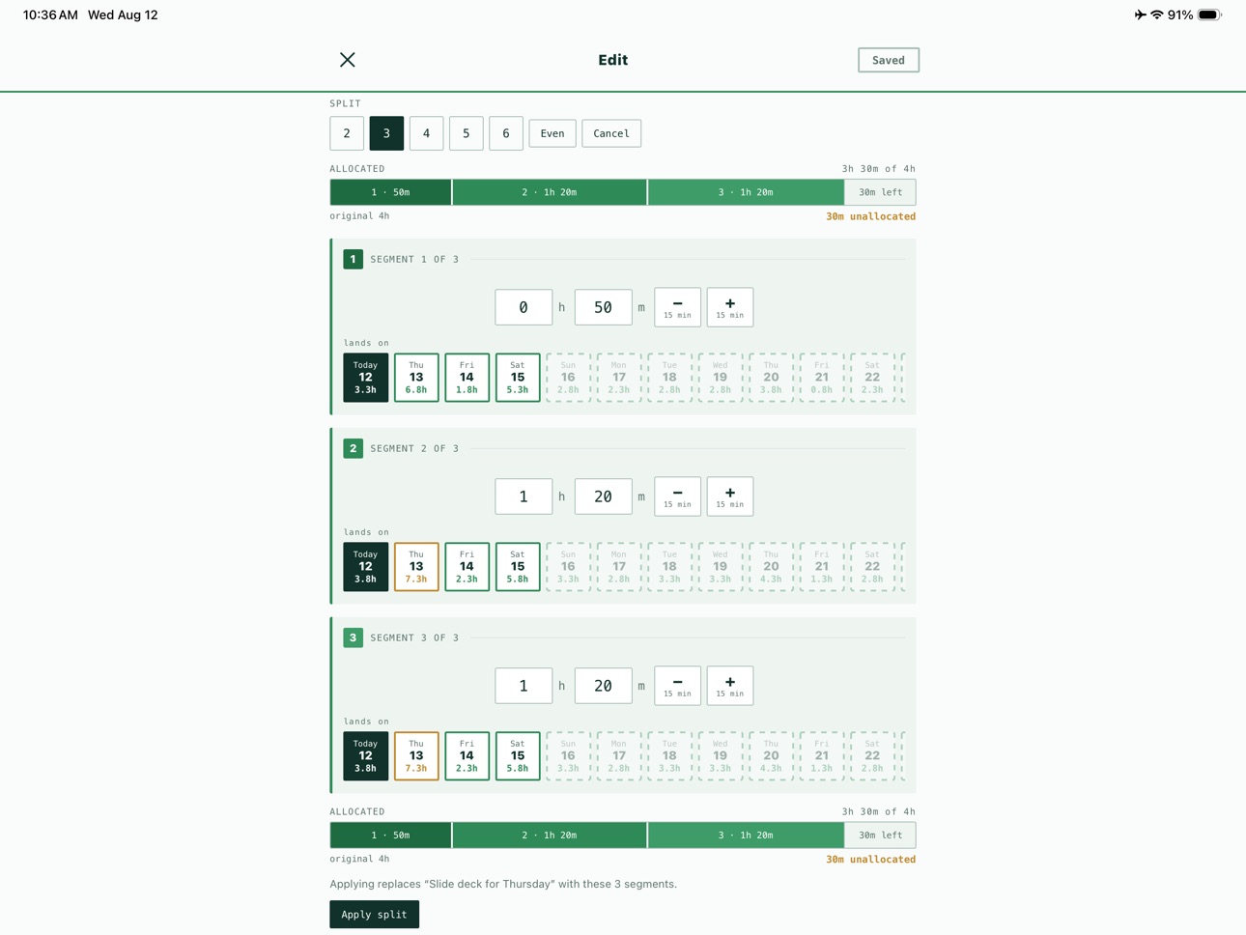The height and width of the screenshot is (935, 1246).
Task: Tap the top bar 30m left block
Action: [880, 192]
